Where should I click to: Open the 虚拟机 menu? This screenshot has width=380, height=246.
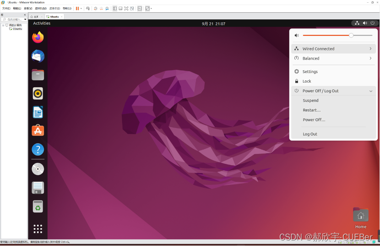coord(41,9)
